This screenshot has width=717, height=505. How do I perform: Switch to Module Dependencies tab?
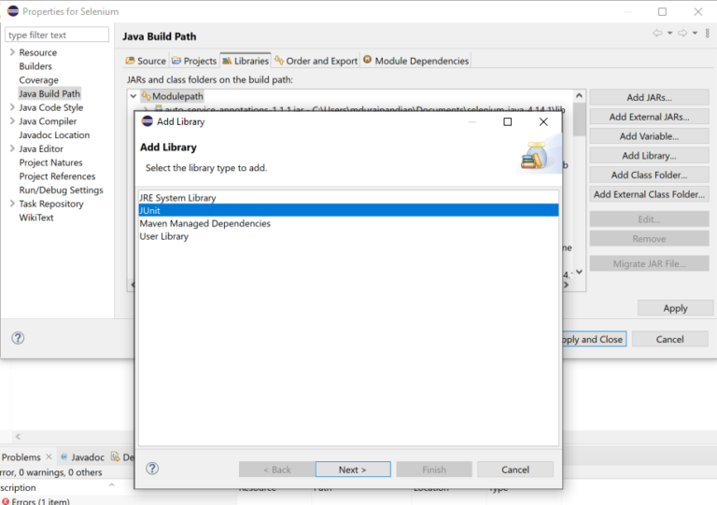coord(416,61)
